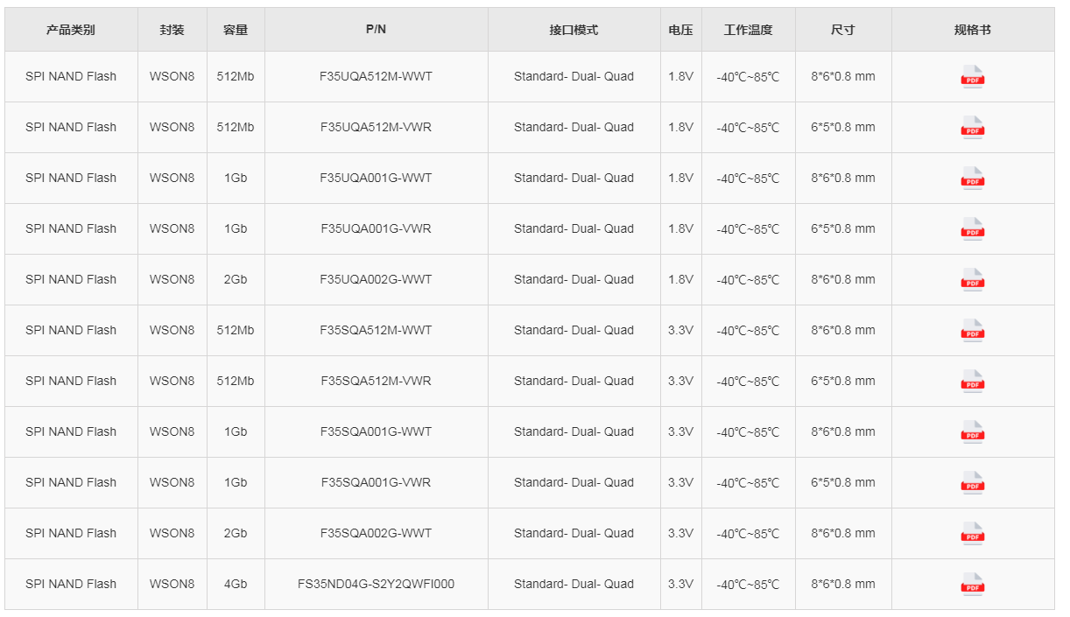
Task: Open PDF icon in F35UQA001G-VWR row
Action: click(973, 229)
